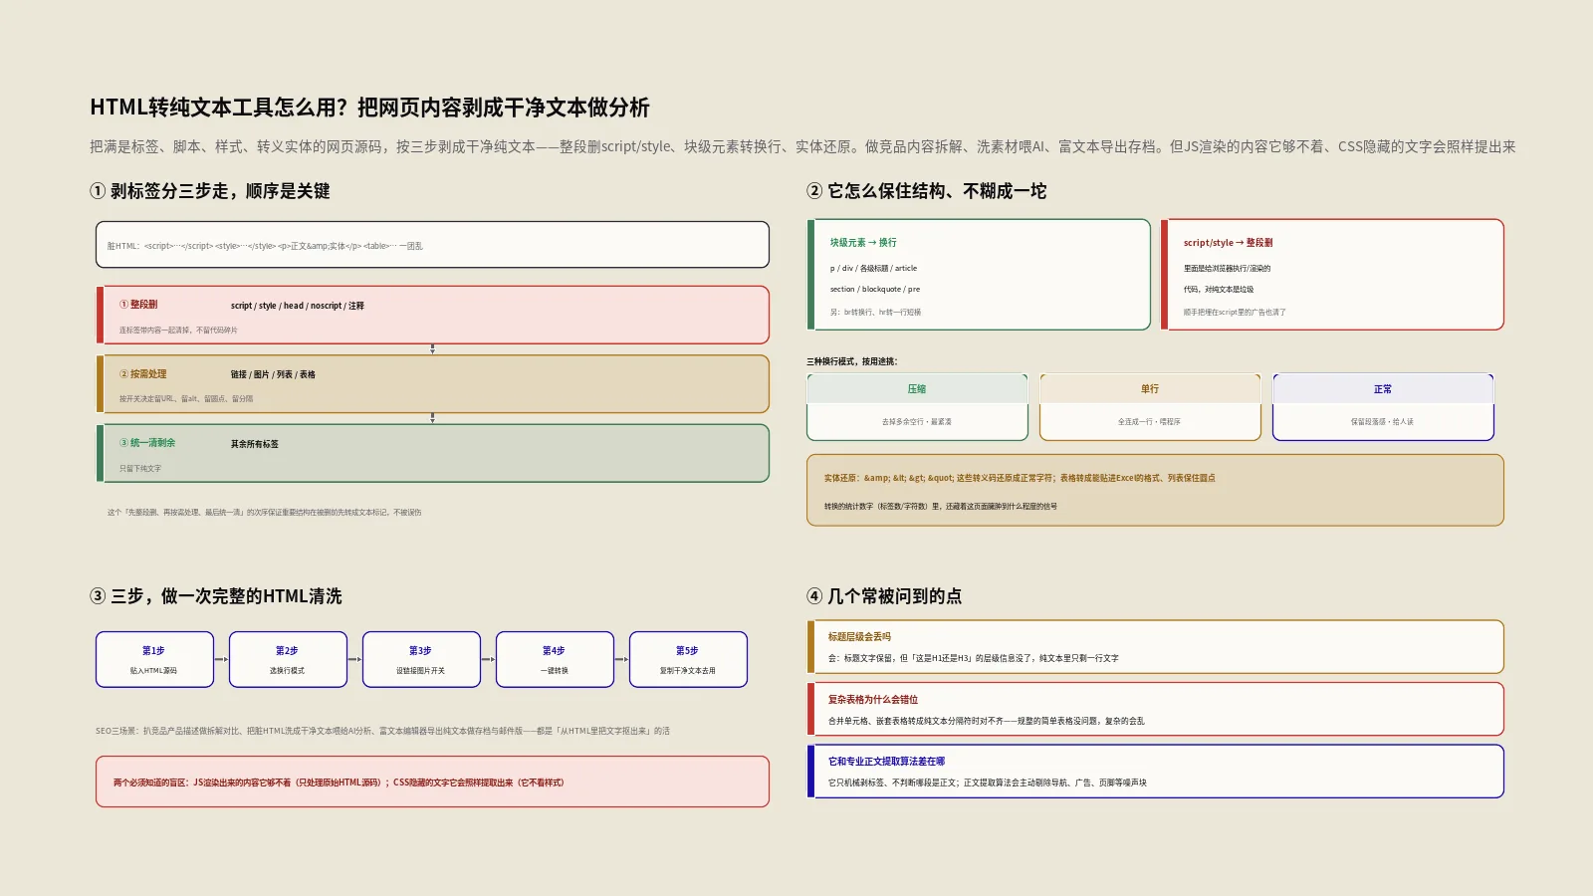Viewport: 1593px width, 896px height.
Task: Click the note 顺手把埋在script里的广告也清了
Action: (1235, 313)
